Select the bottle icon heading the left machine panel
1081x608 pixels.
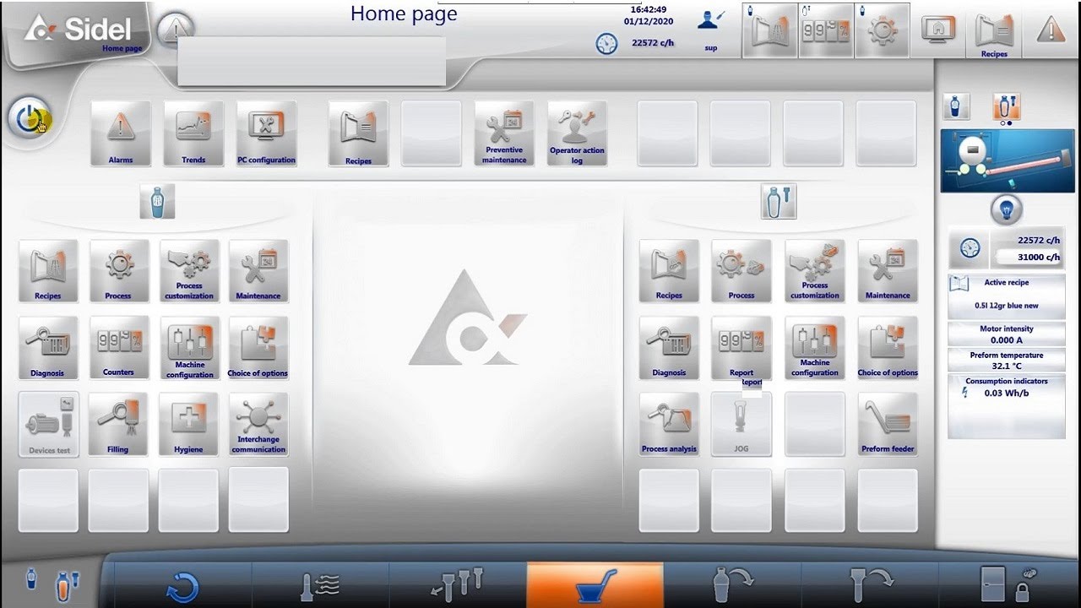click(x=157, y=202)
